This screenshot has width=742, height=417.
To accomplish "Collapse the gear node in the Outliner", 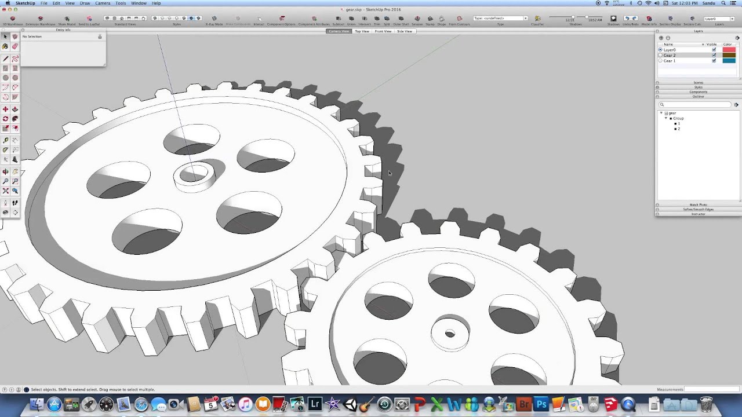I will pyautogui.click(x=661, y=113).
